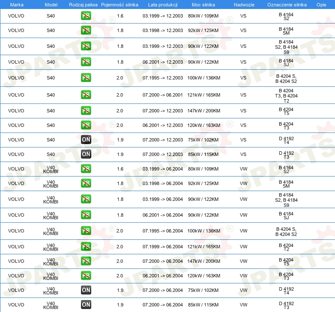Click the Moc silnika column header
Image resolution: width=335 pixels, height=312 pixels.
[203, 4]
